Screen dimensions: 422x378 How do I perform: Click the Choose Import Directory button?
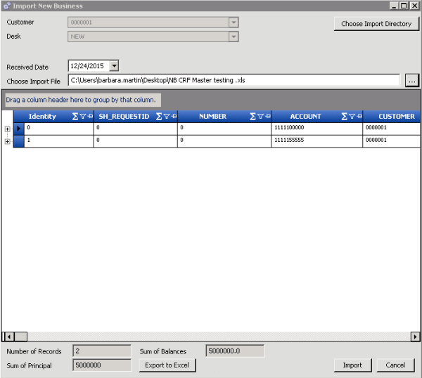[376, 24]
